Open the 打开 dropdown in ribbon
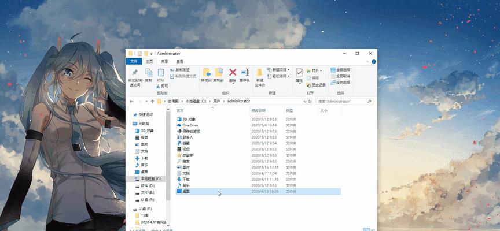 (x=321, y=71)
